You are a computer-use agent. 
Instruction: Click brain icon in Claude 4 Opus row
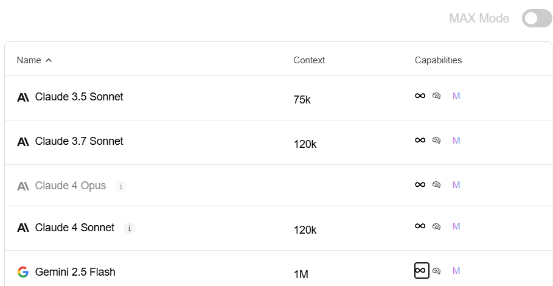(437, 184)
